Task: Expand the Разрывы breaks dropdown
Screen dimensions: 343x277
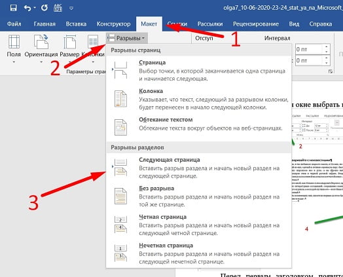Action: point(127,38)
